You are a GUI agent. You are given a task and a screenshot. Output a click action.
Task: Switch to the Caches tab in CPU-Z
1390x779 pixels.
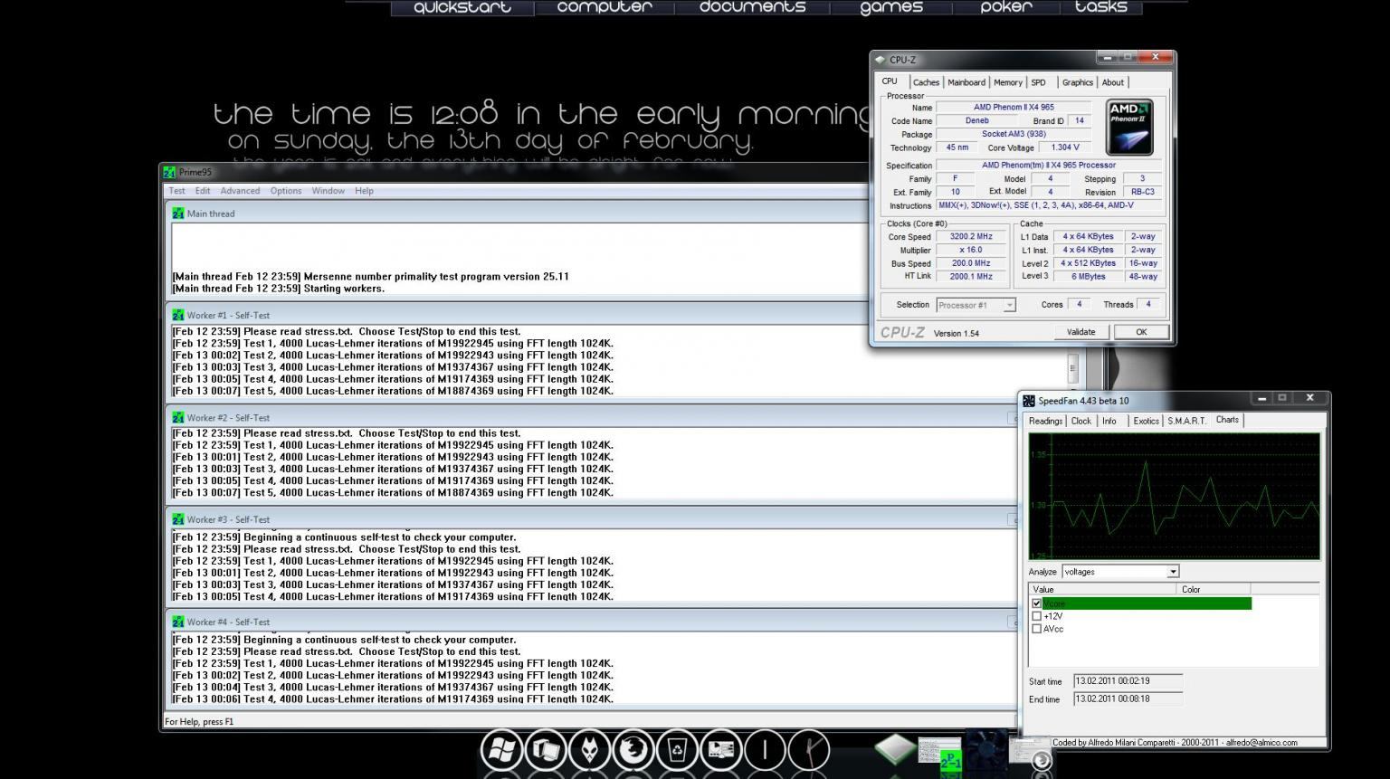click(926, 82)
